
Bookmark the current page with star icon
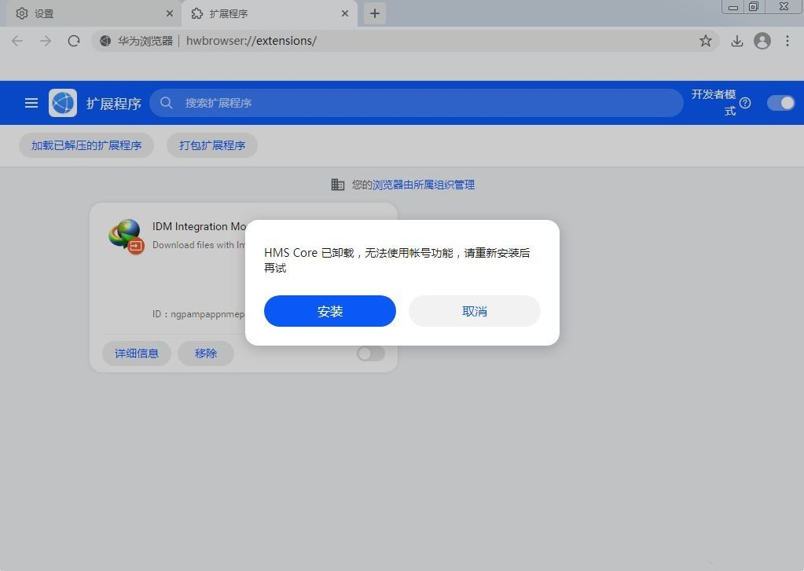706,41
